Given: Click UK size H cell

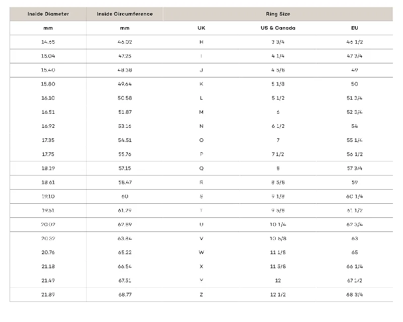Looking at the screenshot, I should point(201,42).
